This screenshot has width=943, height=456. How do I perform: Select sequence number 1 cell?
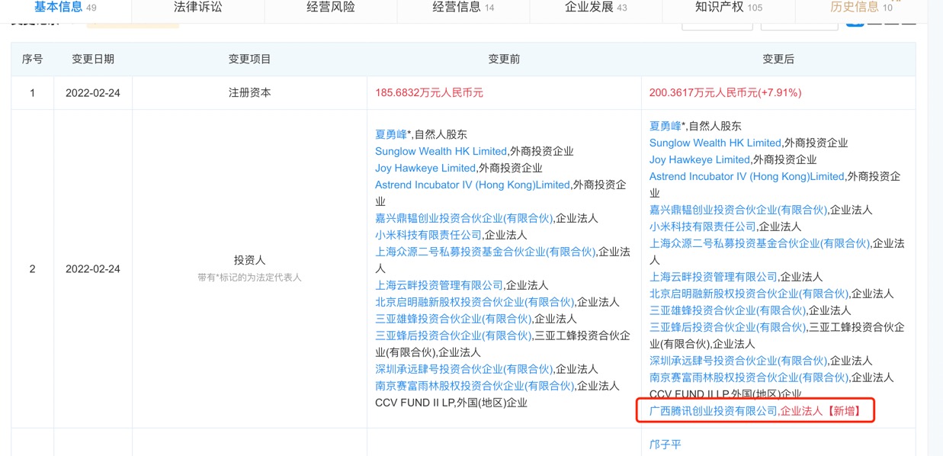click(x=32, y=93)
